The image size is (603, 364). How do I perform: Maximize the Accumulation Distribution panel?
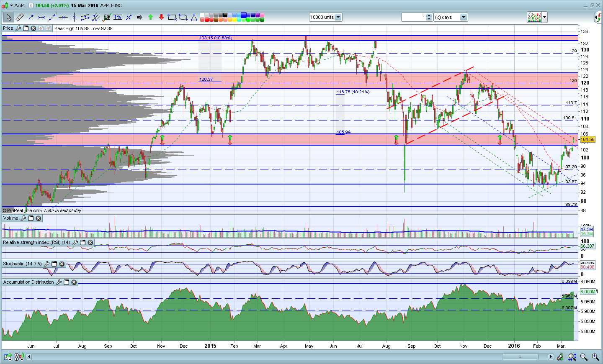click(67, 282)
